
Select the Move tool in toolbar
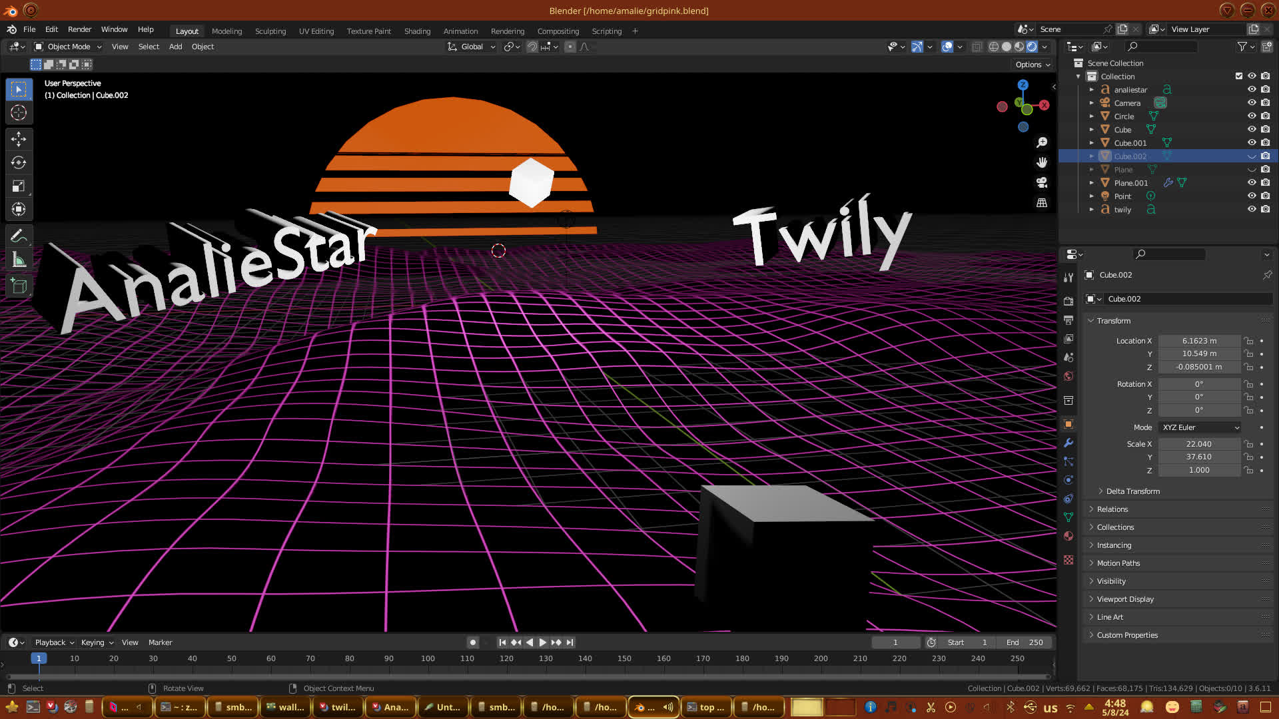(x=19, y=139)
